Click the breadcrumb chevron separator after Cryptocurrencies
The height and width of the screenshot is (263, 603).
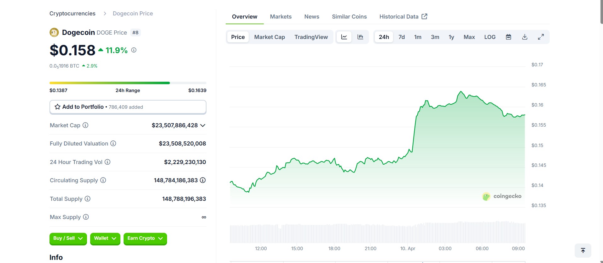pos(105,14)
